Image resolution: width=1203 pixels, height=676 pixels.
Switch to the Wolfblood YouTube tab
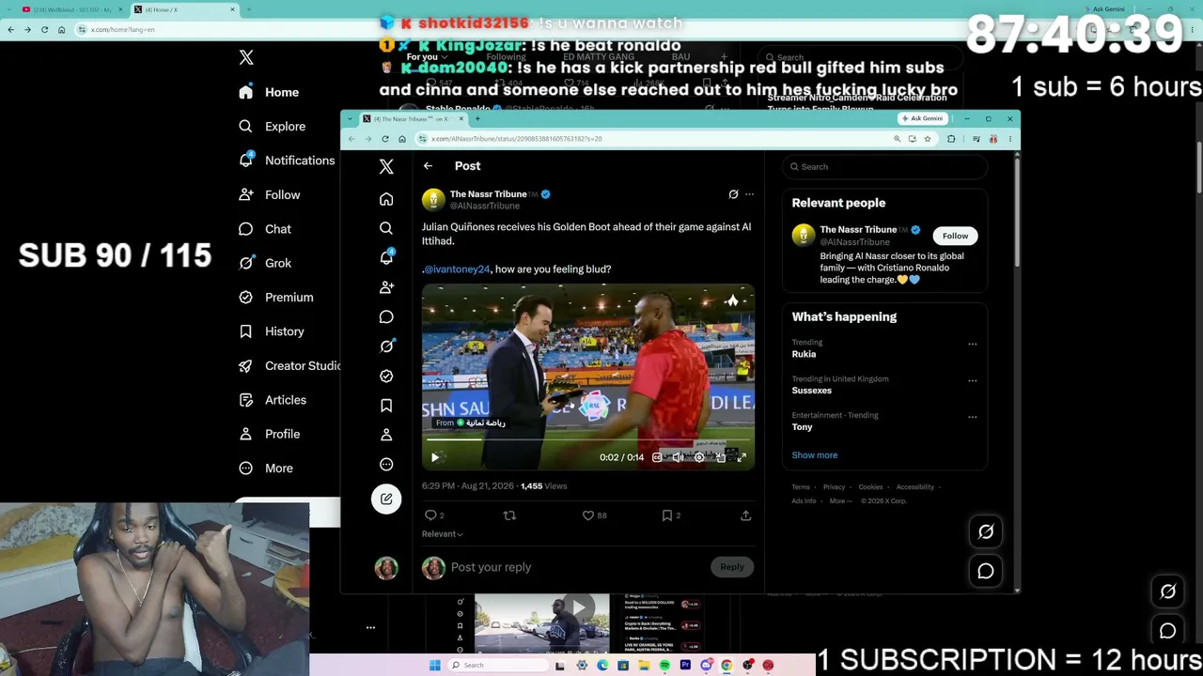[71, 9]
